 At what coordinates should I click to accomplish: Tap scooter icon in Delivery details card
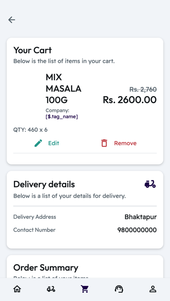150,184
